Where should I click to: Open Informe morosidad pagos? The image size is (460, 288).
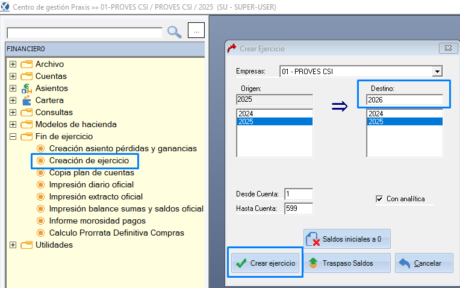[98, 221]
